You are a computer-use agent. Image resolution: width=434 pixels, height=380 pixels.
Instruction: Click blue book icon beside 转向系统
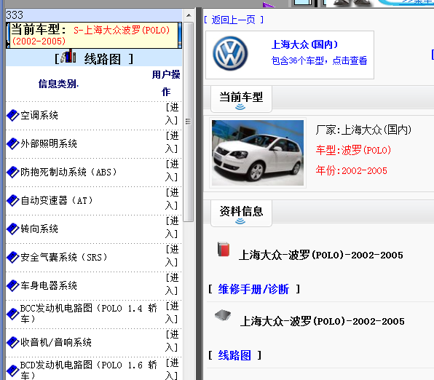12,229
